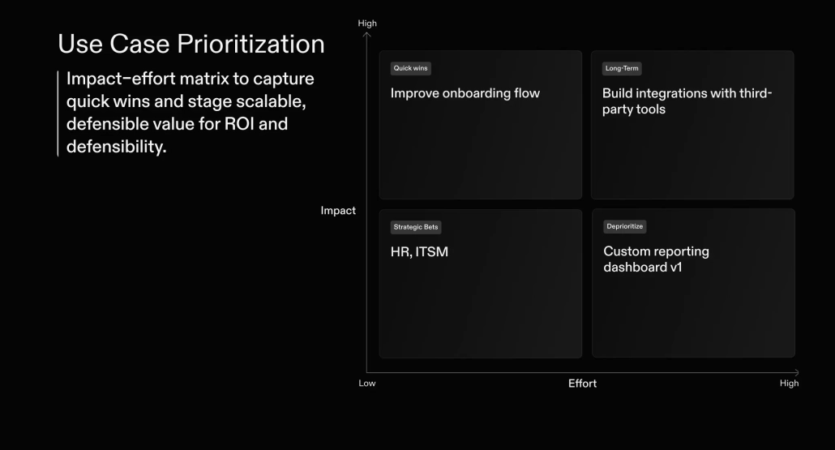Select the "HR, ITSM" text
The height and width of the screenshot is (450, 835).
tap(419, 252)
